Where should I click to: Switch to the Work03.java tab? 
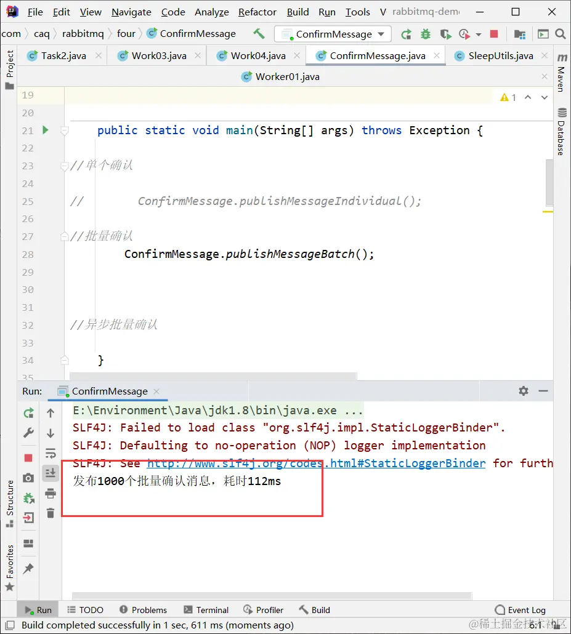click(x=159, y=56)
